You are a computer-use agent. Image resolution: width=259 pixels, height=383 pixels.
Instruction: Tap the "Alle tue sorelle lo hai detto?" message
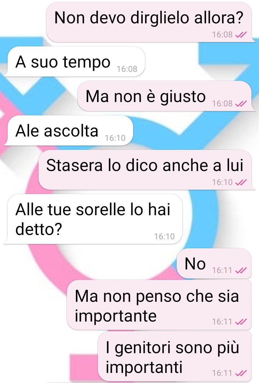click(x=95, y=220)
